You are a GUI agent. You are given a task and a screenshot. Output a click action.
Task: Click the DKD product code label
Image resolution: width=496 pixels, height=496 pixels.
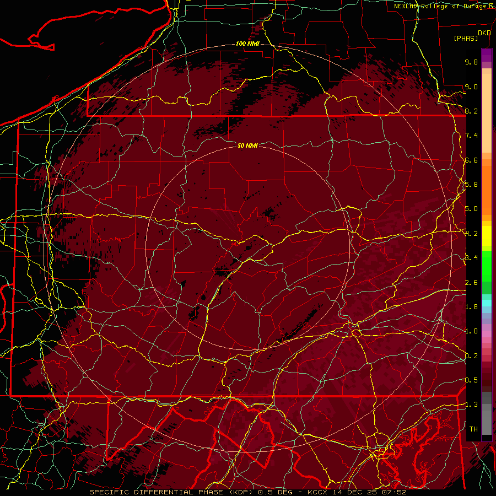(484, 33)
